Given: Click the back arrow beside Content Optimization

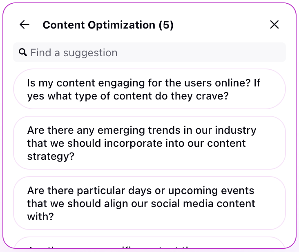Looking at the screenshot, I should coord(25,25).
